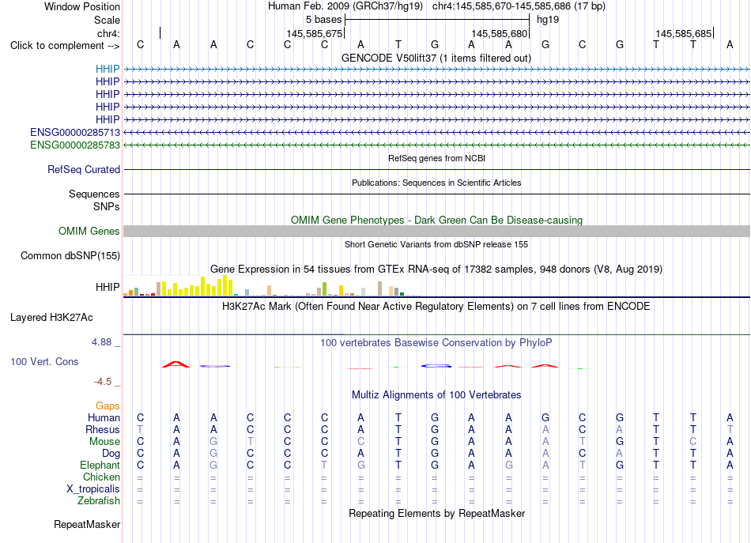Select the X_tropicalis alignment row label
The image size is (751, 543).
coord(93,489)
